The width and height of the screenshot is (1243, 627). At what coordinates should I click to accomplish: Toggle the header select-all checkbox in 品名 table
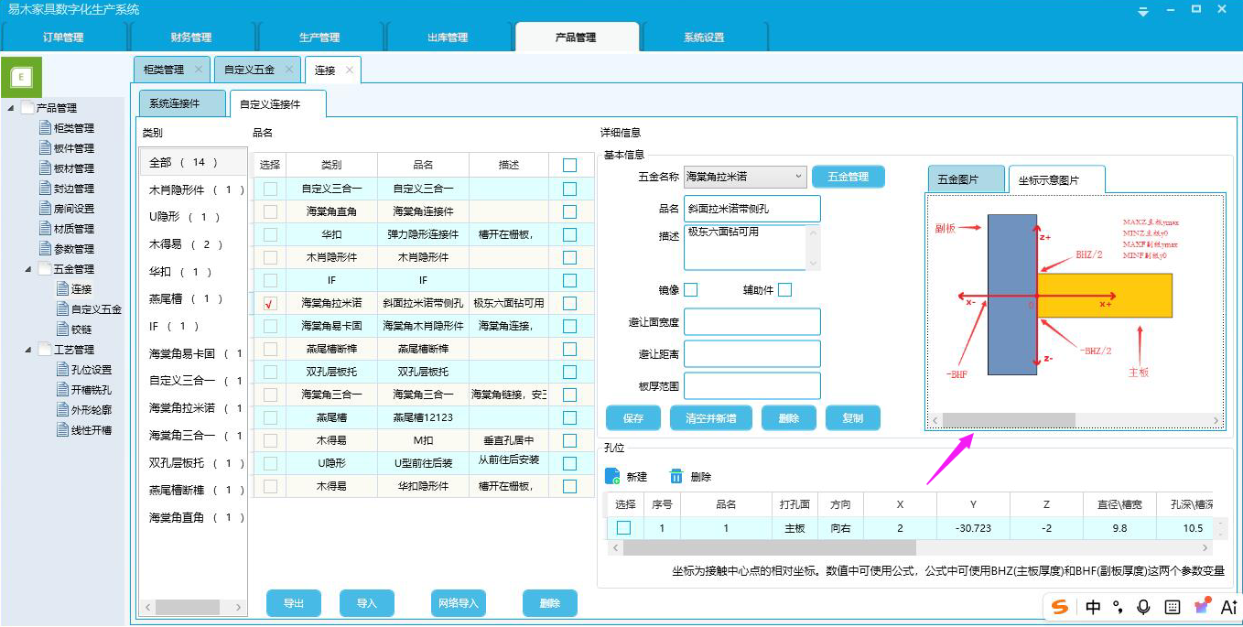point(570,165)
